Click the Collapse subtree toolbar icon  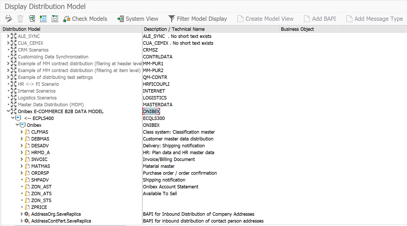point(55,19)
